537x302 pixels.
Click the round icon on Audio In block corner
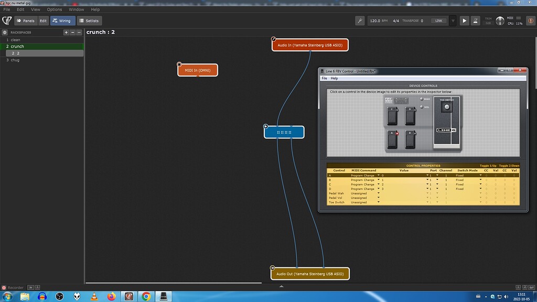point(273,39)
